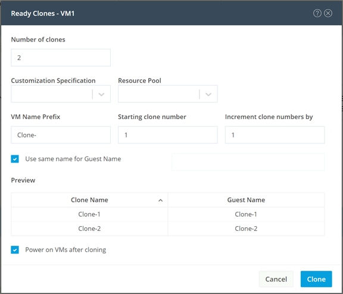Select the Starting clone number field

coord(168,135)
